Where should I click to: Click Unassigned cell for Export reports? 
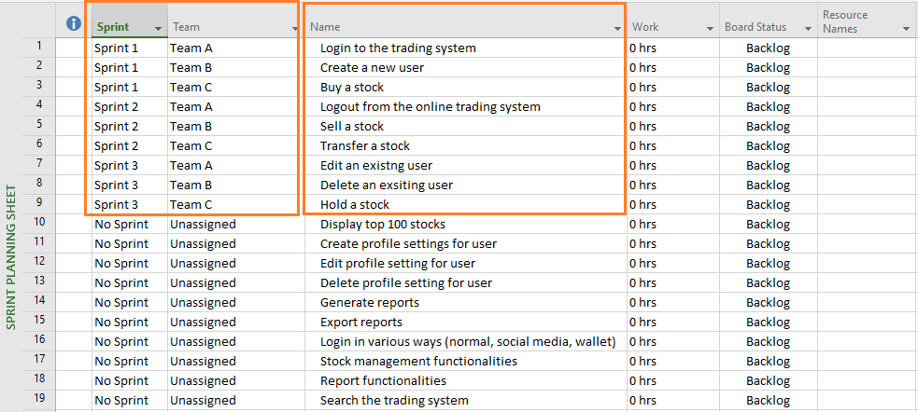tap(236, 322)
